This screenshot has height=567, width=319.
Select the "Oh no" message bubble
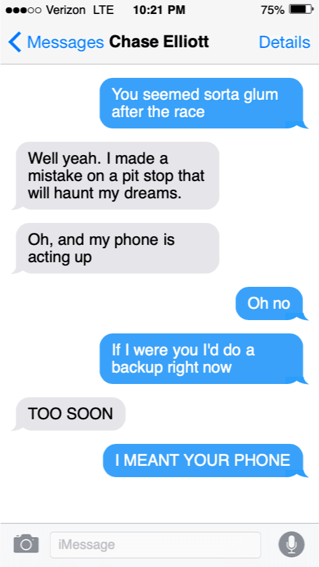[x=270, y=303]
